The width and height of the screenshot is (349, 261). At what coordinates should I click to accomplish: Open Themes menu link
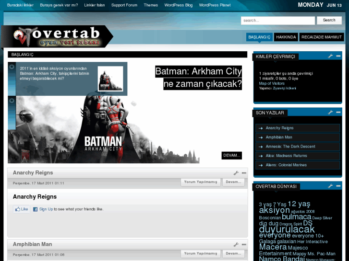point(151,5)
